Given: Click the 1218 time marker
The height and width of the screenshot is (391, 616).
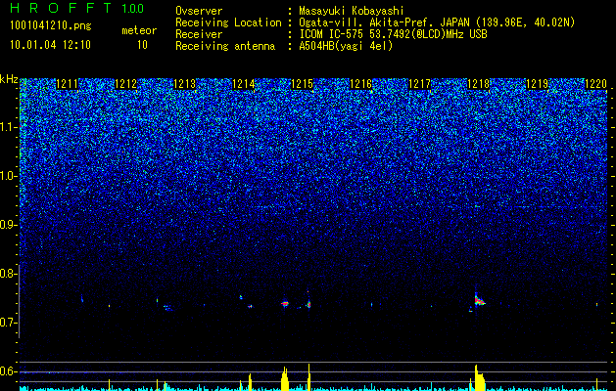Looking at the screenshot, I should coord(479,84).
